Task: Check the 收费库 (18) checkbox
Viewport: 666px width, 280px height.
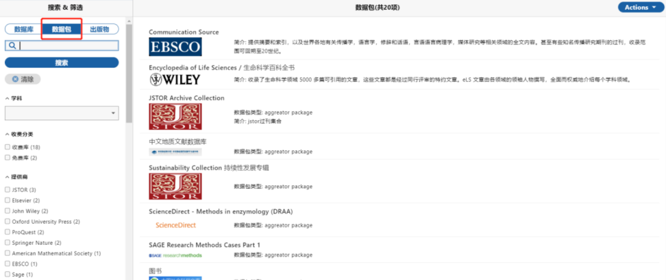Action: click(7, 147)
